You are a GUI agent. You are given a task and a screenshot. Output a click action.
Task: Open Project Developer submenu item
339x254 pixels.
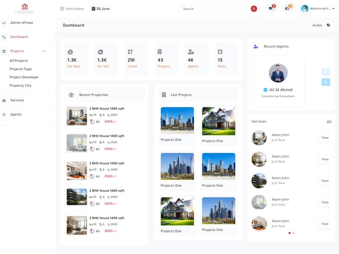(24, 77)
